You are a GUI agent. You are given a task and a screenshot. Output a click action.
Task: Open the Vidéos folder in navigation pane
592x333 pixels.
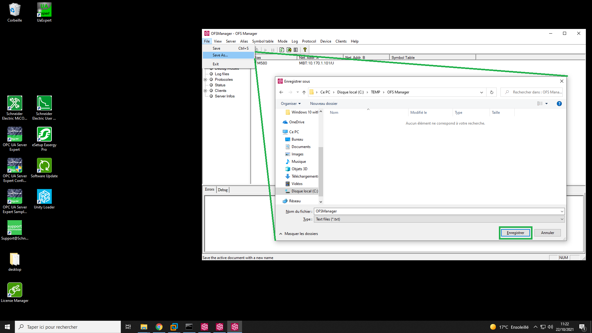click(297, 184)
